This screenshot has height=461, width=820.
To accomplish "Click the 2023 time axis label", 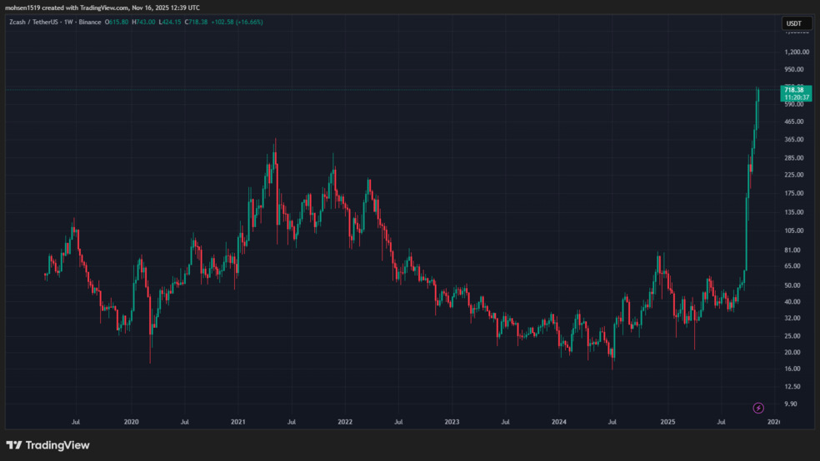I will click(452, 423).
